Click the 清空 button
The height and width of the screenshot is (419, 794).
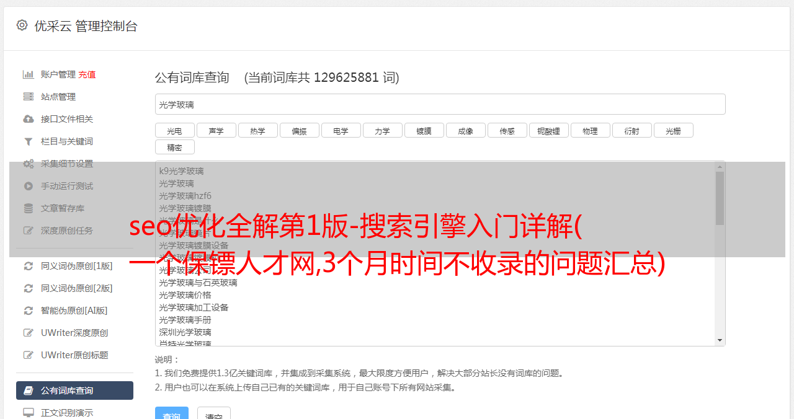point(214,414)
